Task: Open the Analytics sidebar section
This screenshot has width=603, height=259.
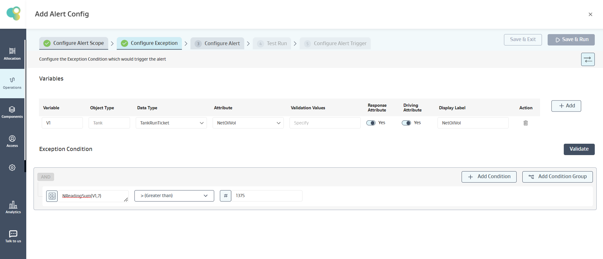Action: [x=13, y=208]
